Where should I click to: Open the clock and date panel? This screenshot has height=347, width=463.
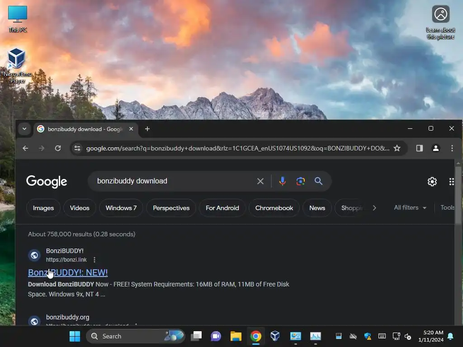click(431, 336)
